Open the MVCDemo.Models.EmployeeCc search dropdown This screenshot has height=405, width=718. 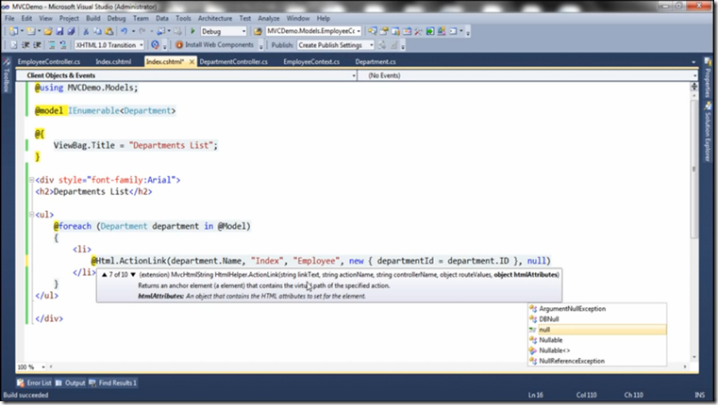pos(313,31)
